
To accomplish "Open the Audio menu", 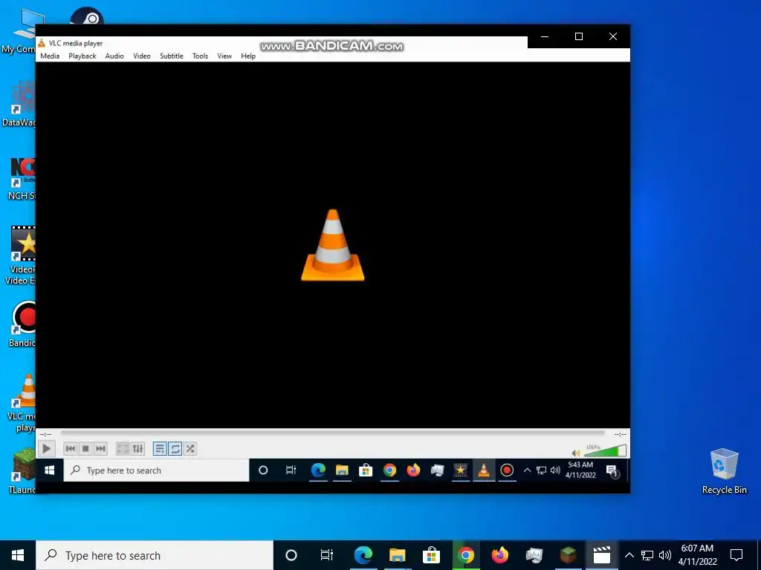I will click(114, 56).
